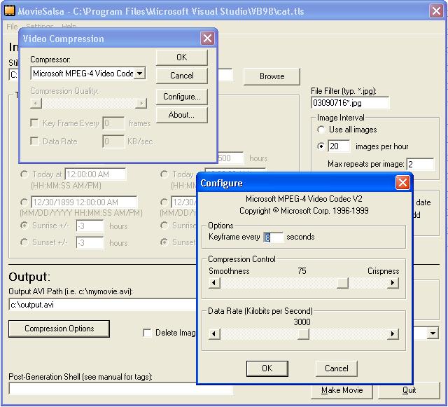Open the File menu
Viewport: 448px width, 407px height.
12,27
